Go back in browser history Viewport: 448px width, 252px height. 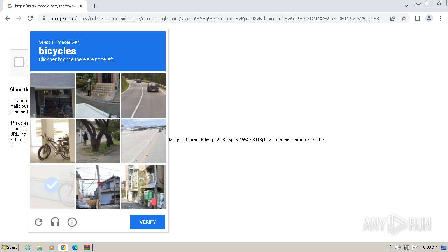click(8, 18)
